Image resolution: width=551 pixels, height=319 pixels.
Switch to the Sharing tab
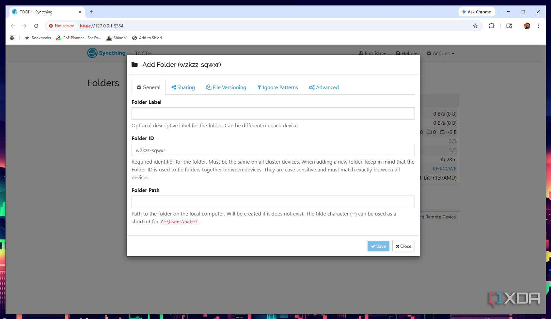pyautogui.click(x=183, y=87)
